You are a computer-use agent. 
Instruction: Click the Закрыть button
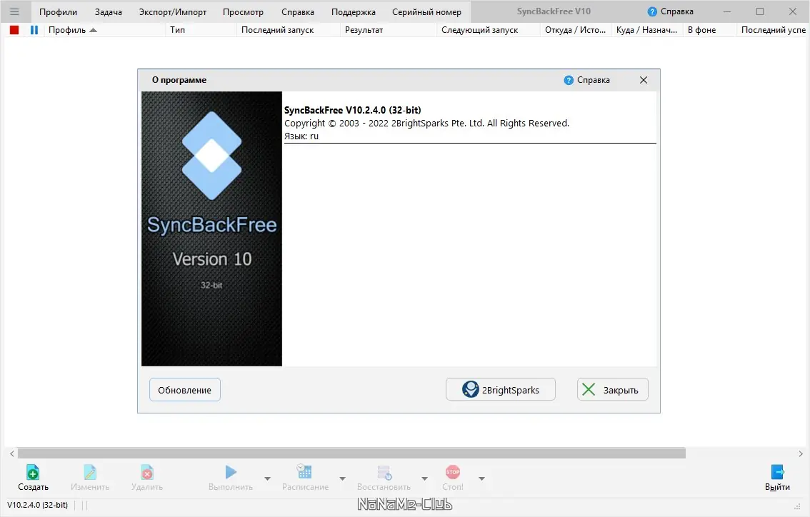click(612, 390)
